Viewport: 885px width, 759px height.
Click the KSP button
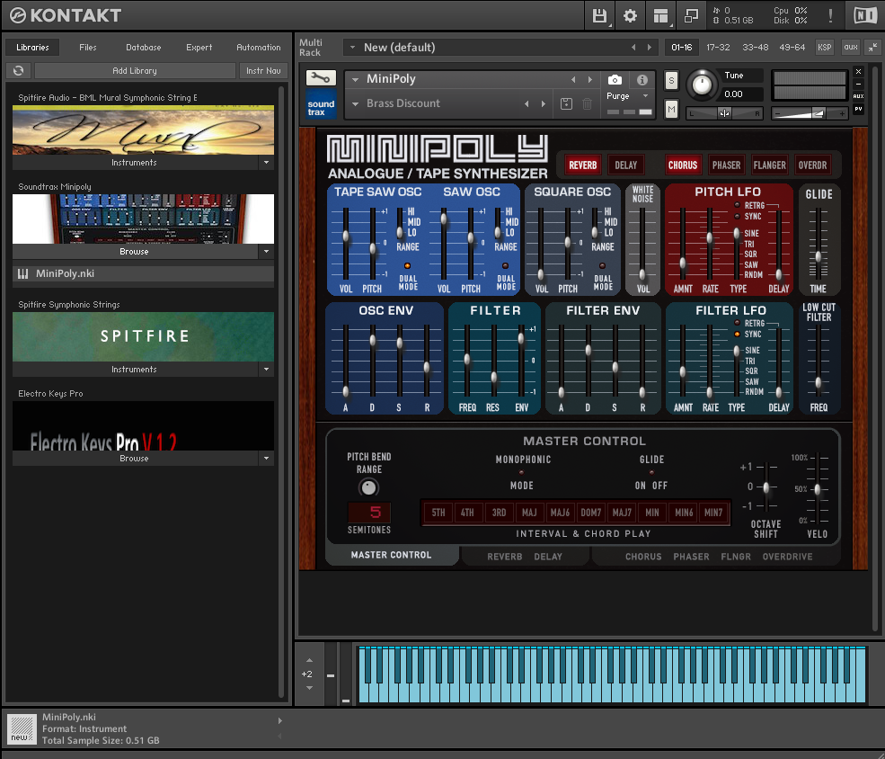pos(824,48)
